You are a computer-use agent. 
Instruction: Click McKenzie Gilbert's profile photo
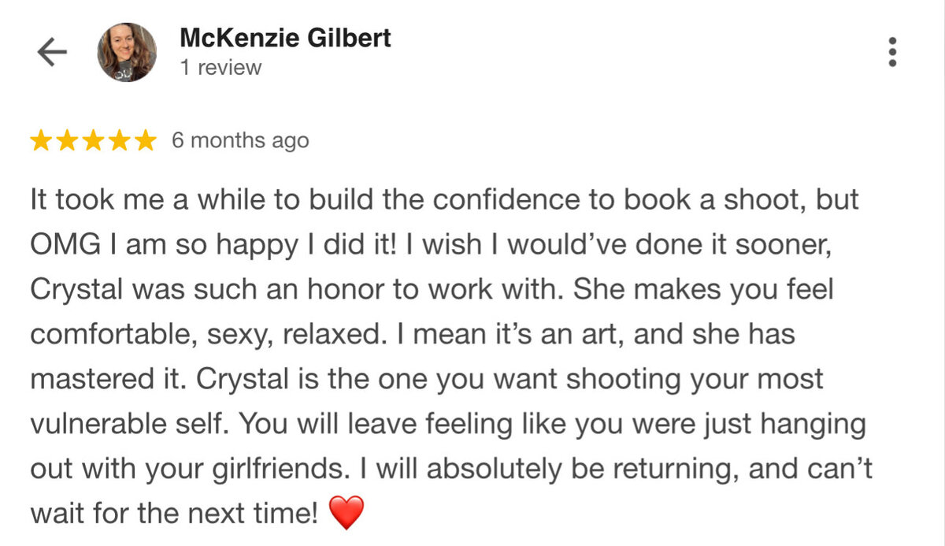[127, 52]
